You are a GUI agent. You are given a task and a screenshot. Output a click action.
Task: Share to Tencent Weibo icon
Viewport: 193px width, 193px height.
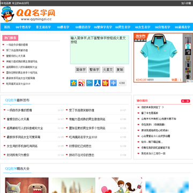[x=90, y=83]
